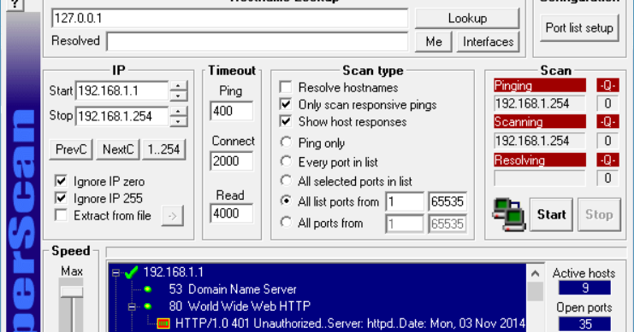This screenshot has width=634, height=332.
Task: Select Every port in list option
Action: [287, 161]
